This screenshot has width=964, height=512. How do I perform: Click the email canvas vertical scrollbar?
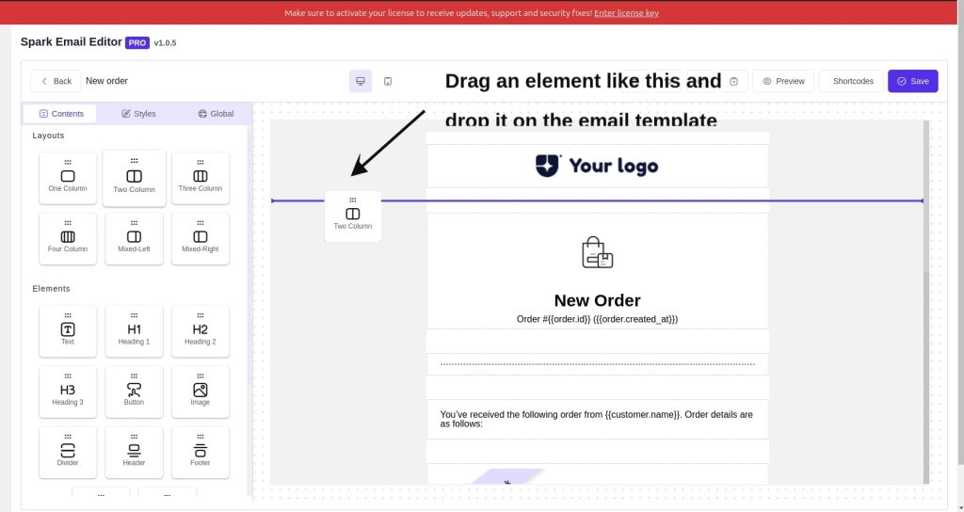click(926, 301)
